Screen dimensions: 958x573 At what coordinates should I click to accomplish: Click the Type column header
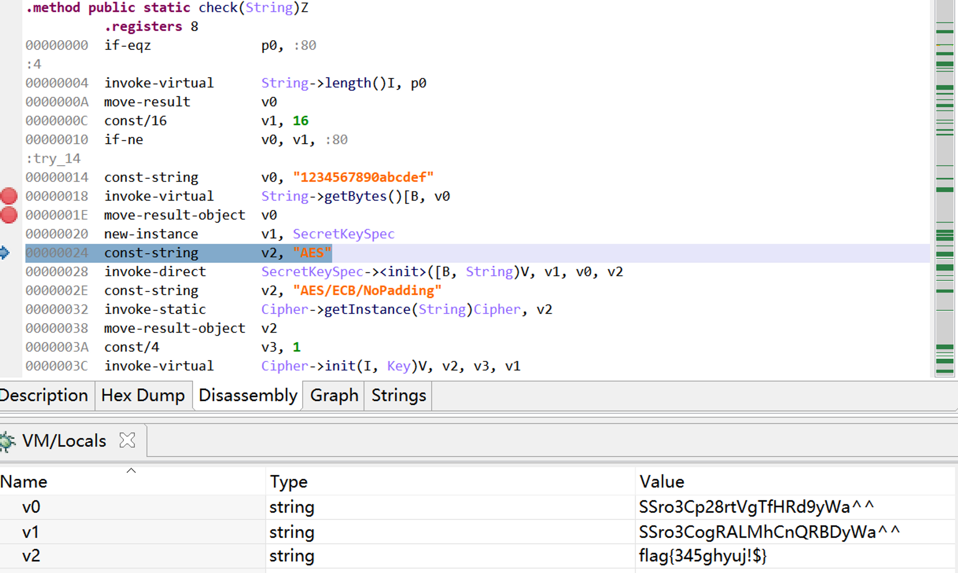point(288,482)
